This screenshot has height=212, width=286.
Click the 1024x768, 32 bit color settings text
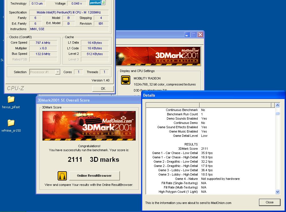tap(165, 84)
